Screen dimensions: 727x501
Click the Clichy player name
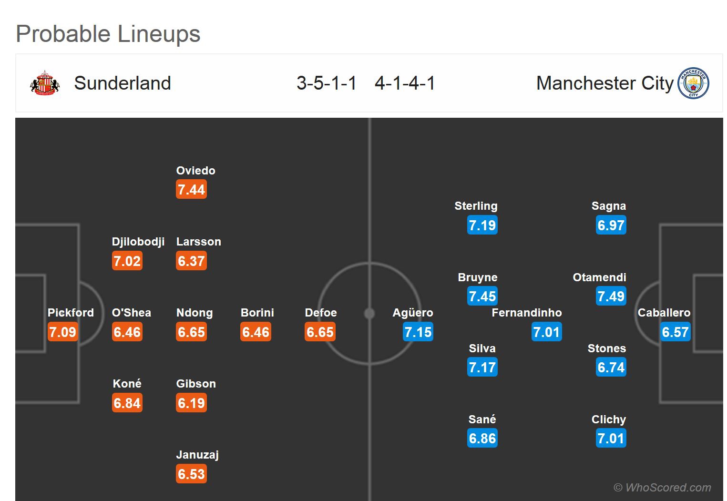[608, 419]
